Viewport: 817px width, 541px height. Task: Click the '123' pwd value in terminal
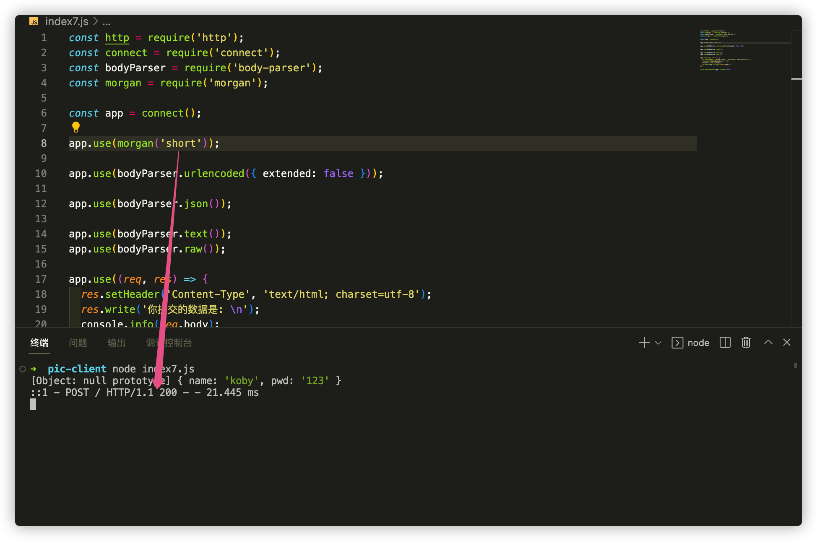click(315, 381)
